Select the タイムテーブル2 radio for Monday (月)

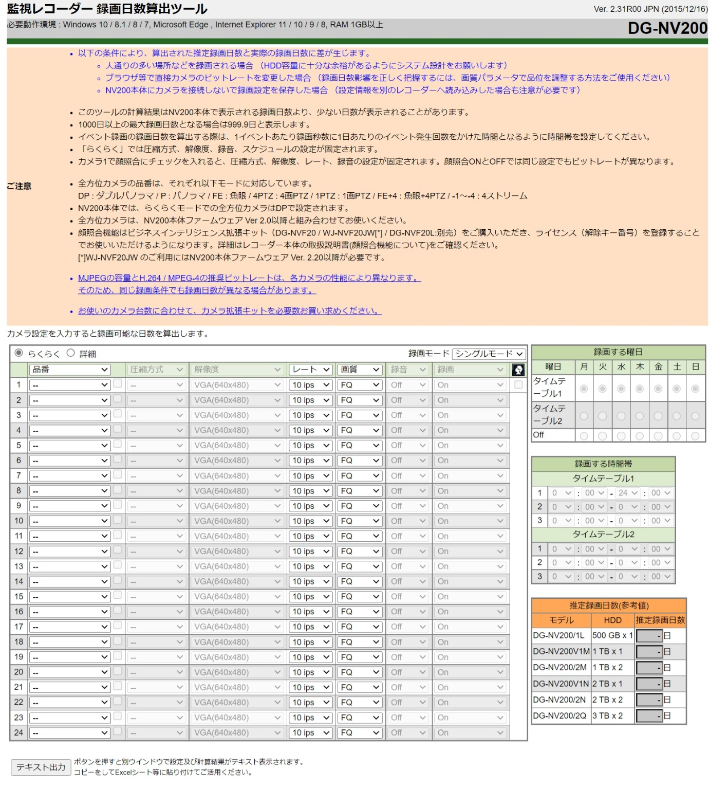(x=584, y=416)
